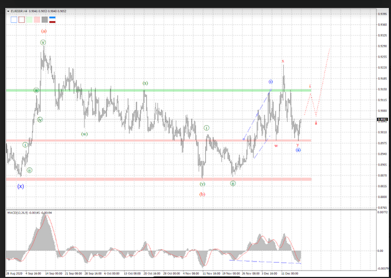
Task: Select the lower pink support zone
Action: [160, 179]
